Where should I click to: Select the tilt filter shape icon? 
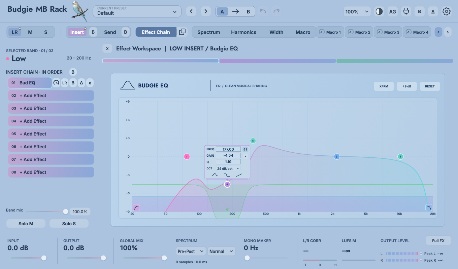pos(239,175)
